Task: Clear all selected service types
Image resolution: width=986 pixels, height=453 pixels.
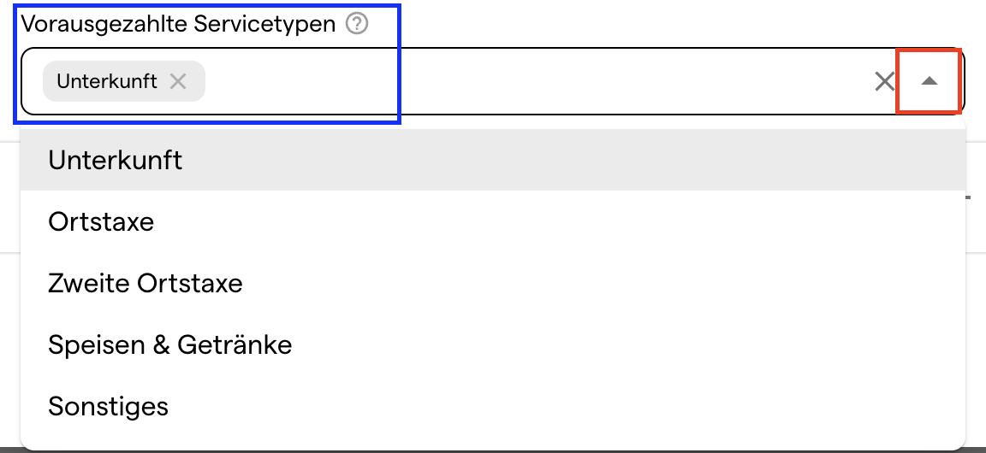Action: click(885, 81)
